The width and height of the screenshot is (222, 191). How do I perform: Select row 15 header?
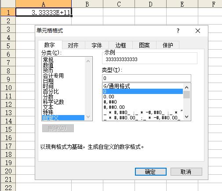[x=8, y=129]
